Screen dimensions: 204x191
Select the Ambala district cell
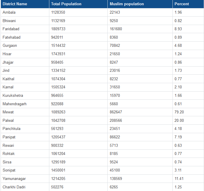[x=9, y=12]
